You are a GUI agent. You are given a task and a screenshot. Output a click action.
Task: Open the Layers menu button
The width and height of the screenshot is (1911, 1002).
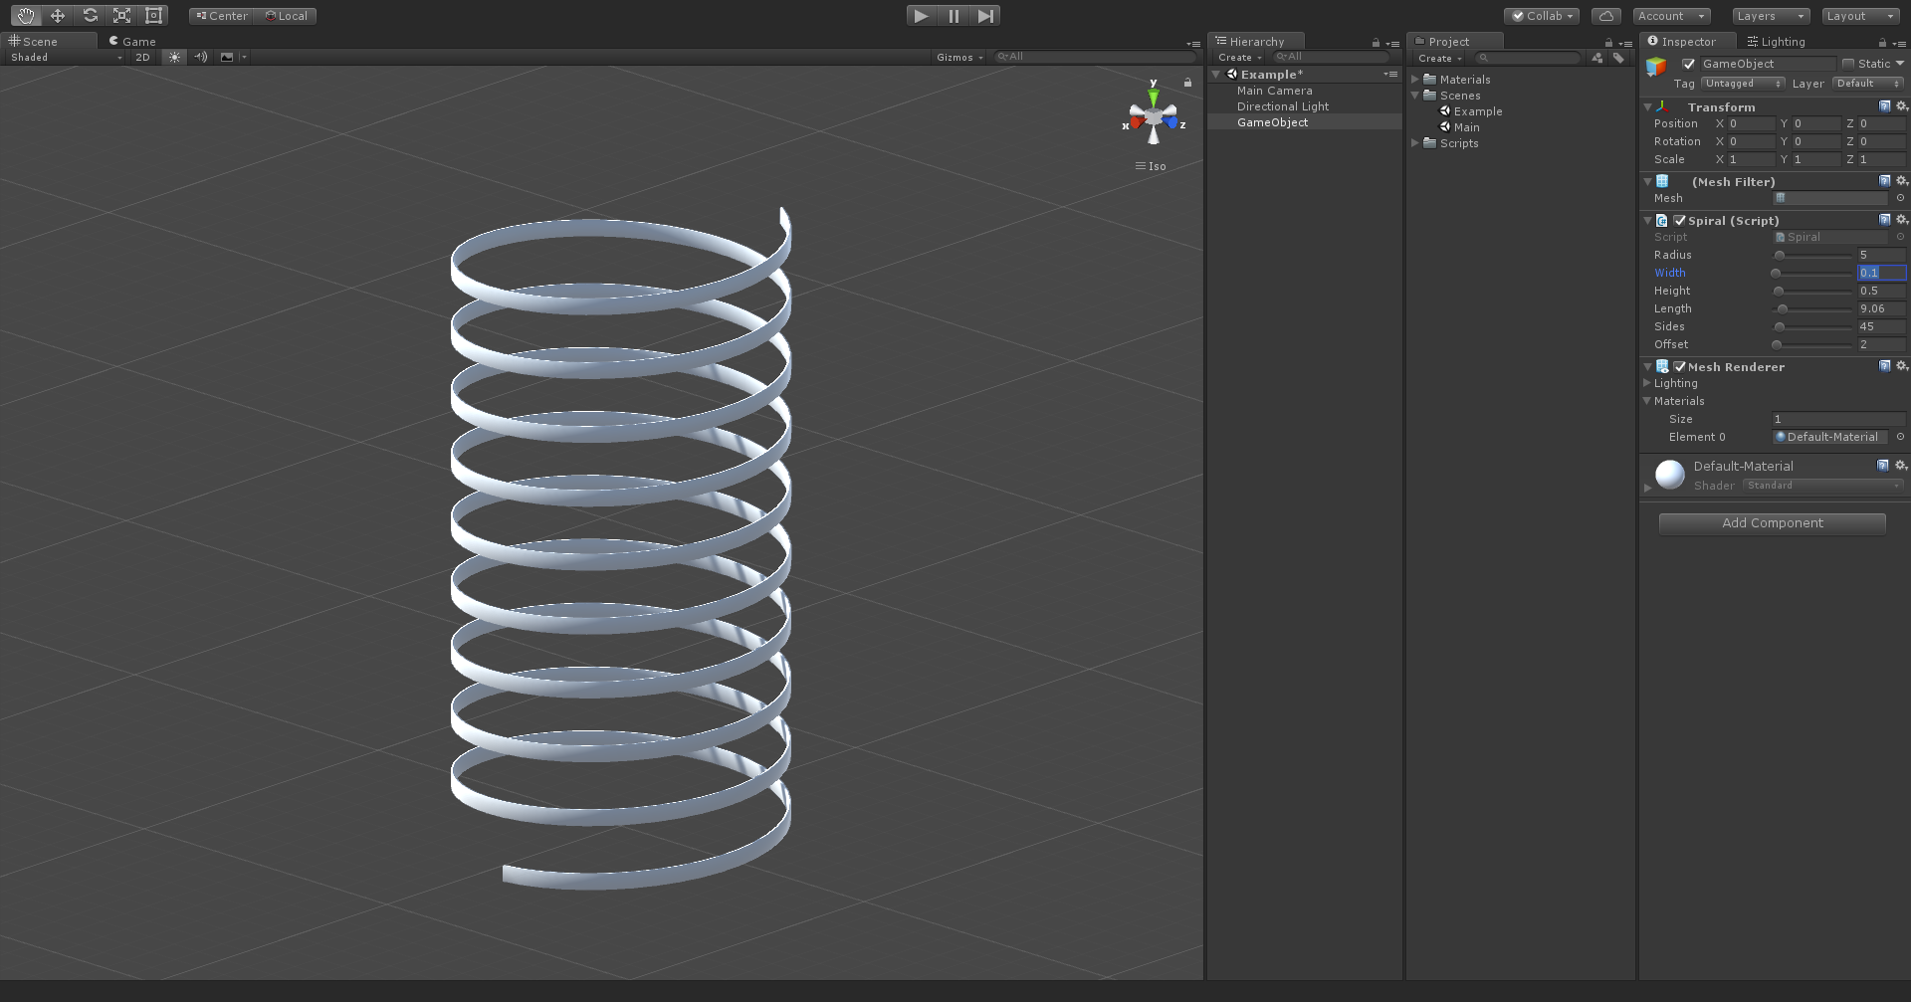1772,16
